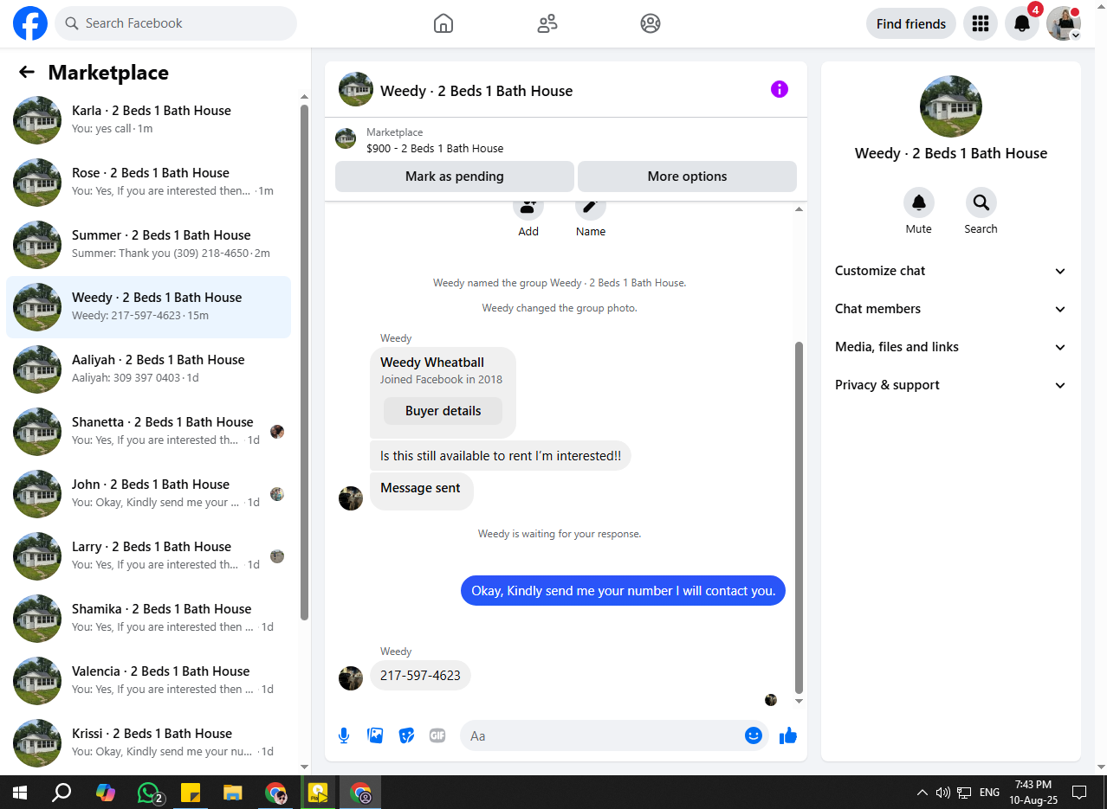
Task: Click the 217-597-4623 message bubble
Action: [x=420, y=676]
